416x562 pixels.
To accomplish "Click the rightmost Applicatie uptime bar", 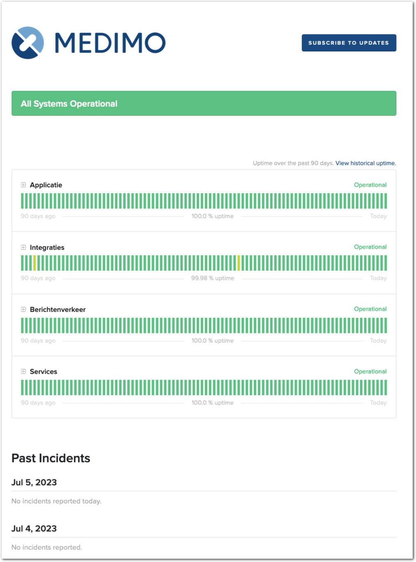I will pos(385,201).
